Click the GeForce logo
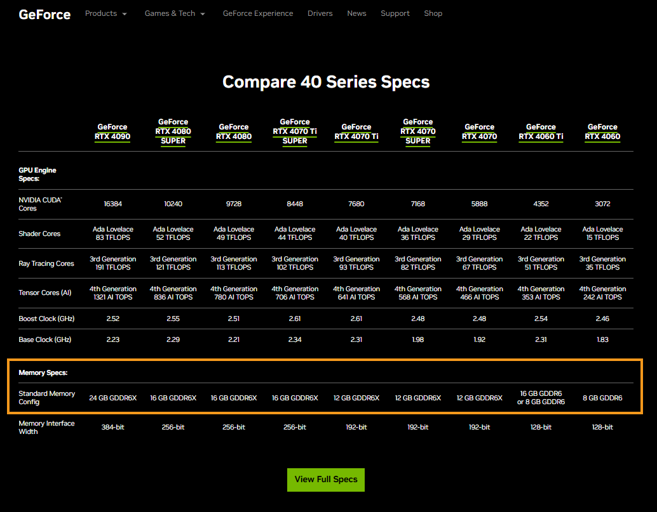 pos(44,14)
